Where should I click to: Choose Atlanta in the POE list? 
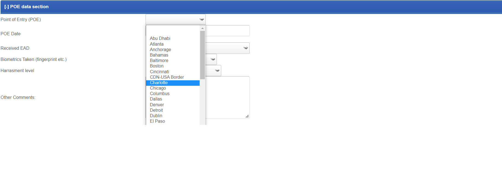[173, 44]
